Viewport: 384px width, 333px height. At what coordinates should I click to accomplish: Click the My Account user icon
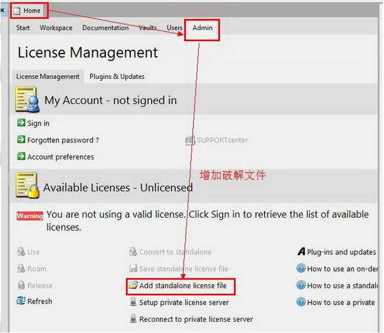[x=27, y=99]
